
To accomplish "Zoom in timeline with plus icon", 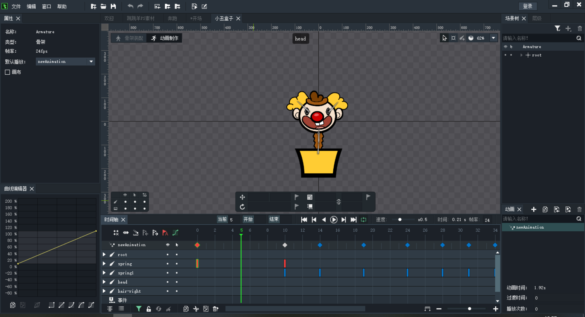I will click(496, 309).
